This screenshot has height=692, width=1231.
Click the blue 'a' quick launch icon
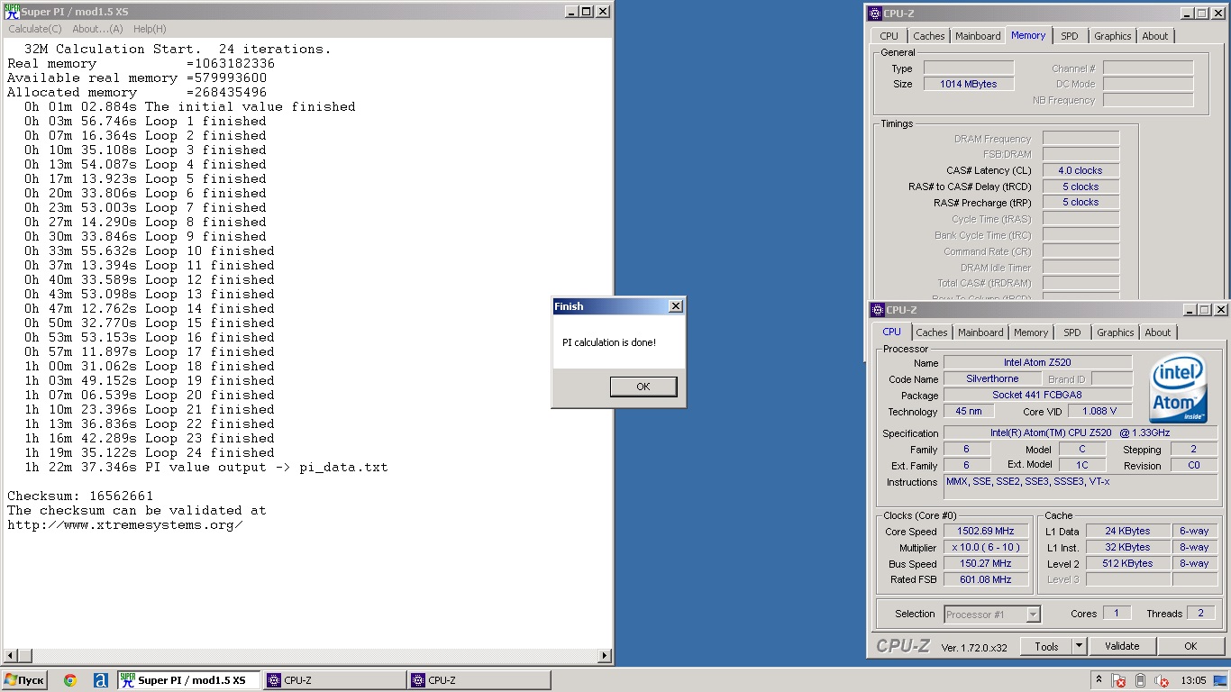tap(100, 680)
